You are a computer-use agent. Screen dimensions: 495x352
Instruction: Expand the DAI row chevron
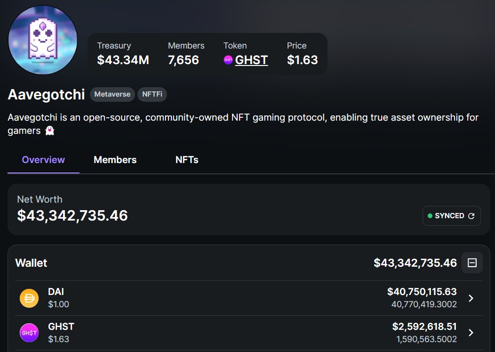(471, 298)
